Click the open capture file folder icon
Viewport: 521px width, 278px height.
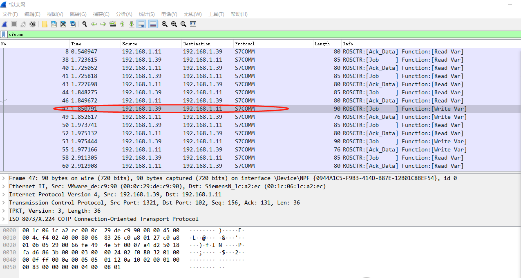coord(45,24)
